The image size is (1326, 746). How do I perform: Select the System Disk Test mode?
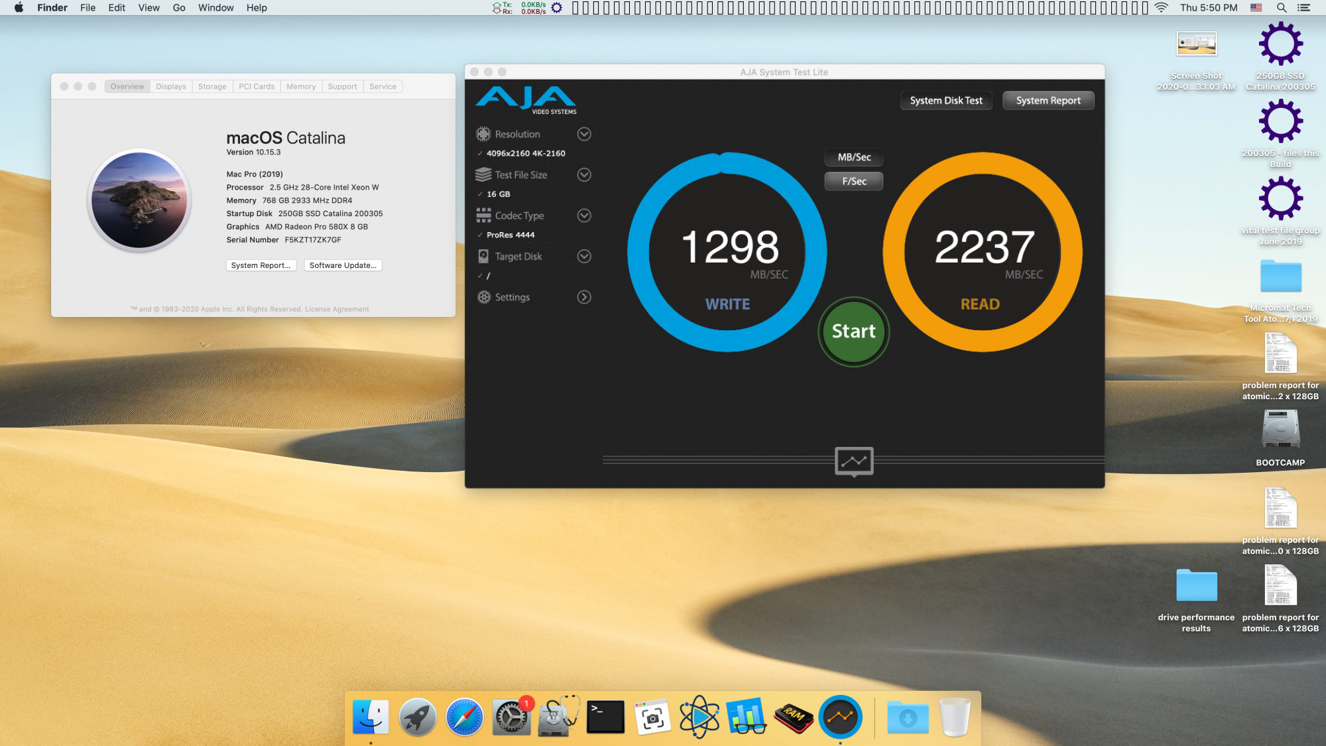point(945,101)
